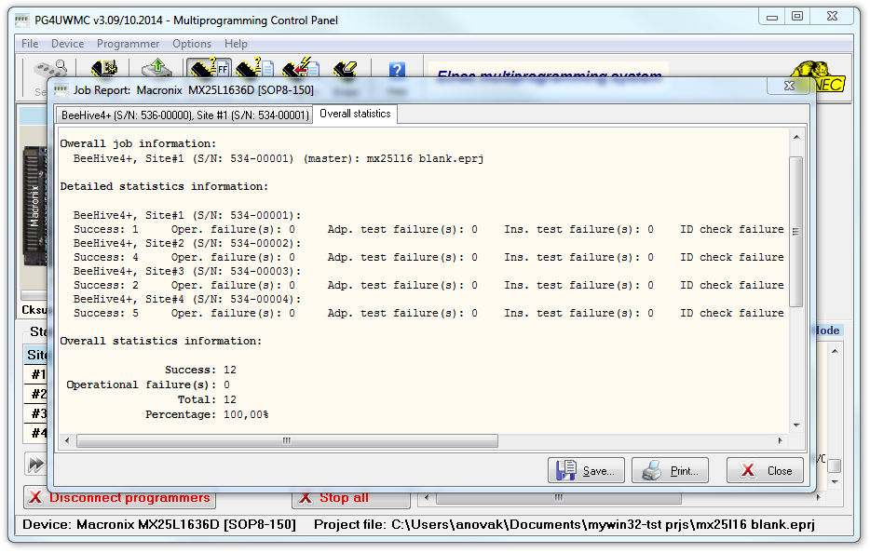This screenshot has width=870, height=553.
Task: Click the Macronix chip image thumbnail
Action: point(34,207)
